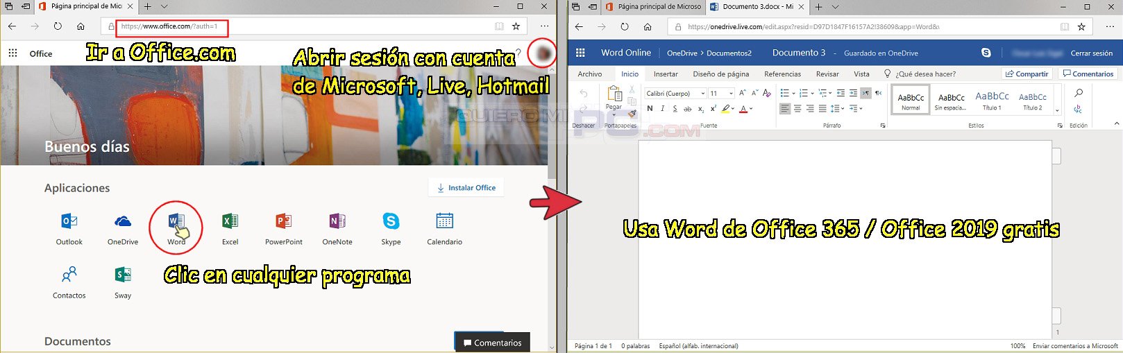Click the Cerrar sesión link
Image resolution: width=1123 pixels, height=353 pixels.
coord(1091,53)
